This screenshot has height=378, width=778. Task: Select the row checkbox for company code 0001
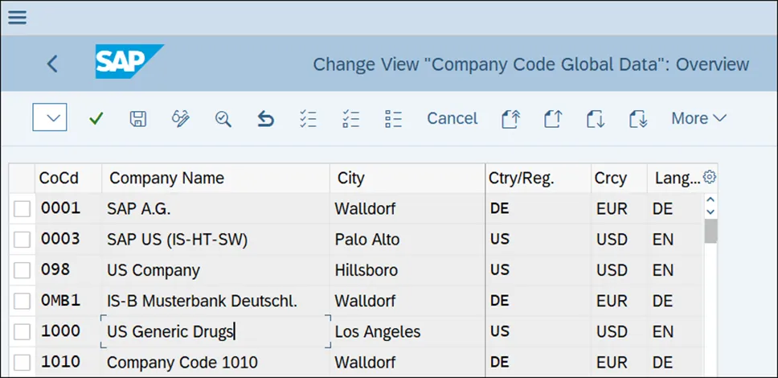(23, 209)
